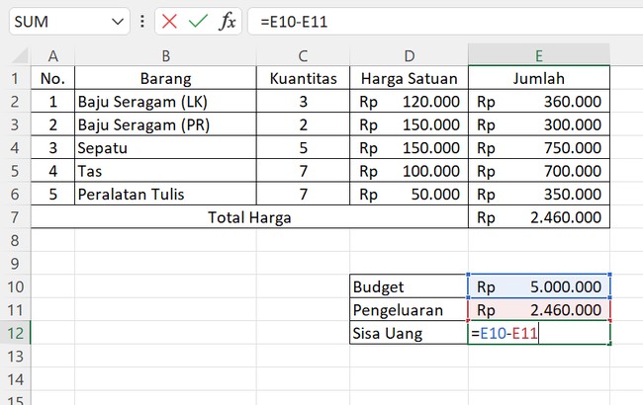Click the Cancel (X) formula icon

169,21
